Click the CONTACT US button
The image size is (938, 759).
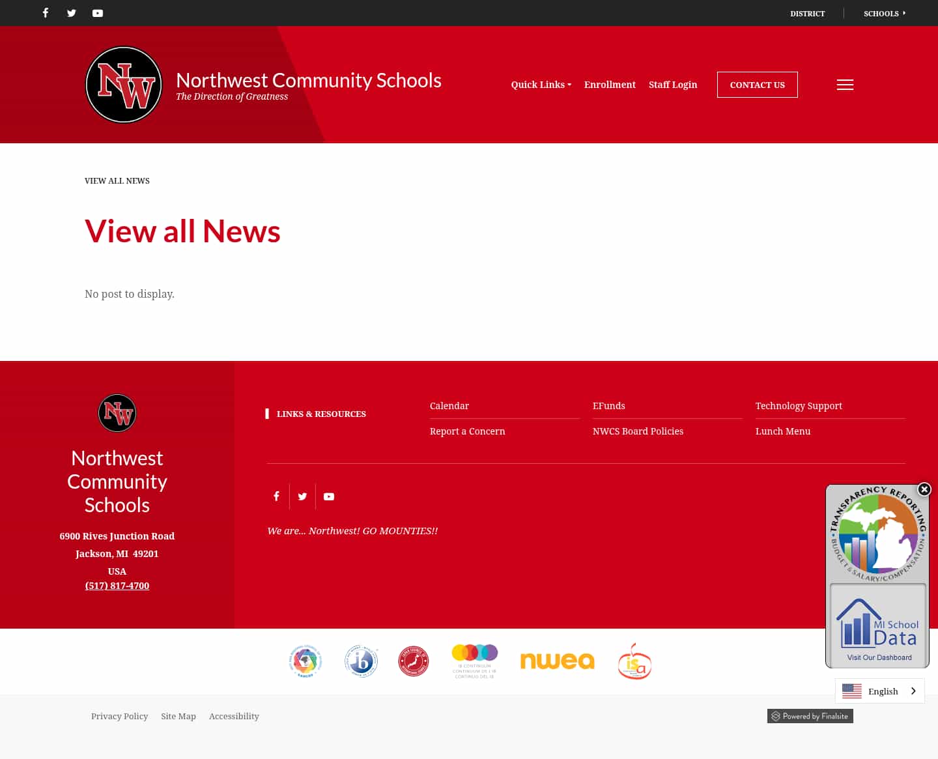757,85
